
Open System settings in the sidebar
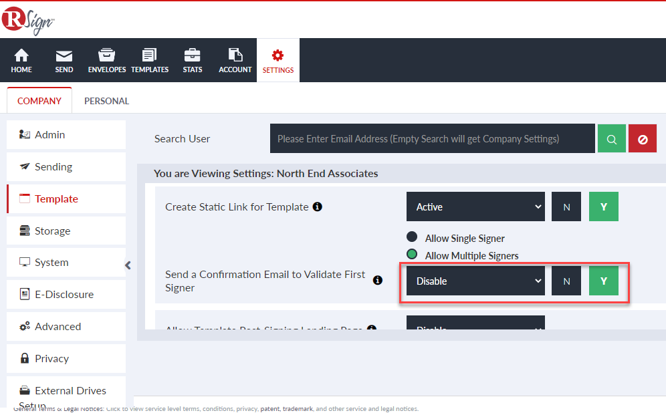[66, 263]
